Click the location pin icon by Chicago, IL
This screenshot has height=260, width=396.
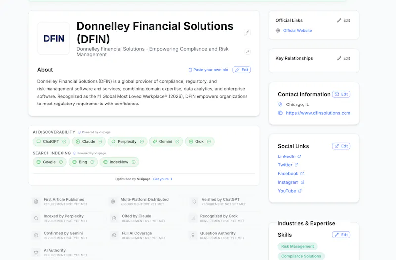point(280,104)
